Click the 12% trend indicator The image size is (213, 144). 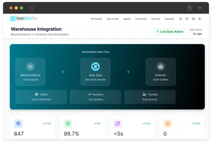[47, 123]
